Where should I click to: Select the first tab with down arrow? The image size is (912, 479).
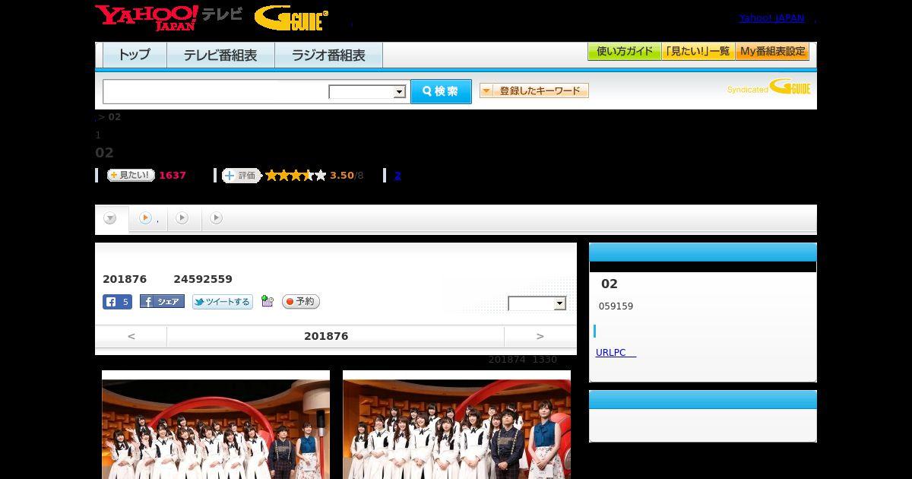point(111,218)
